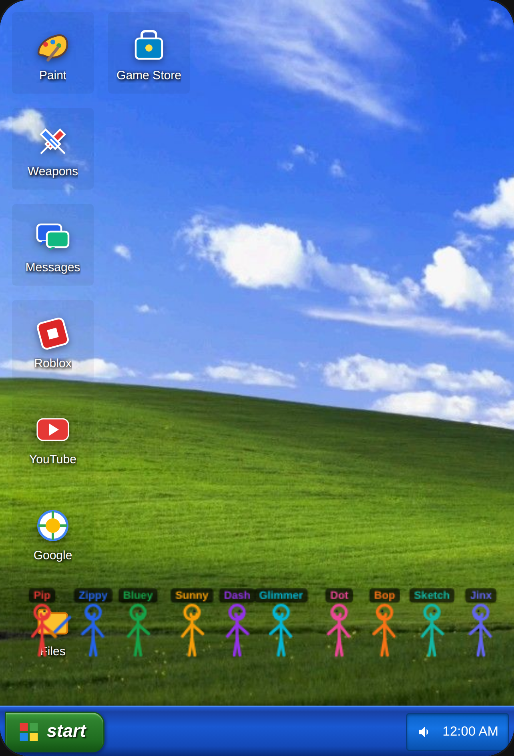The image size is (514, 756).
Task: Open the Files folder icon
Action: pos(53,629)
